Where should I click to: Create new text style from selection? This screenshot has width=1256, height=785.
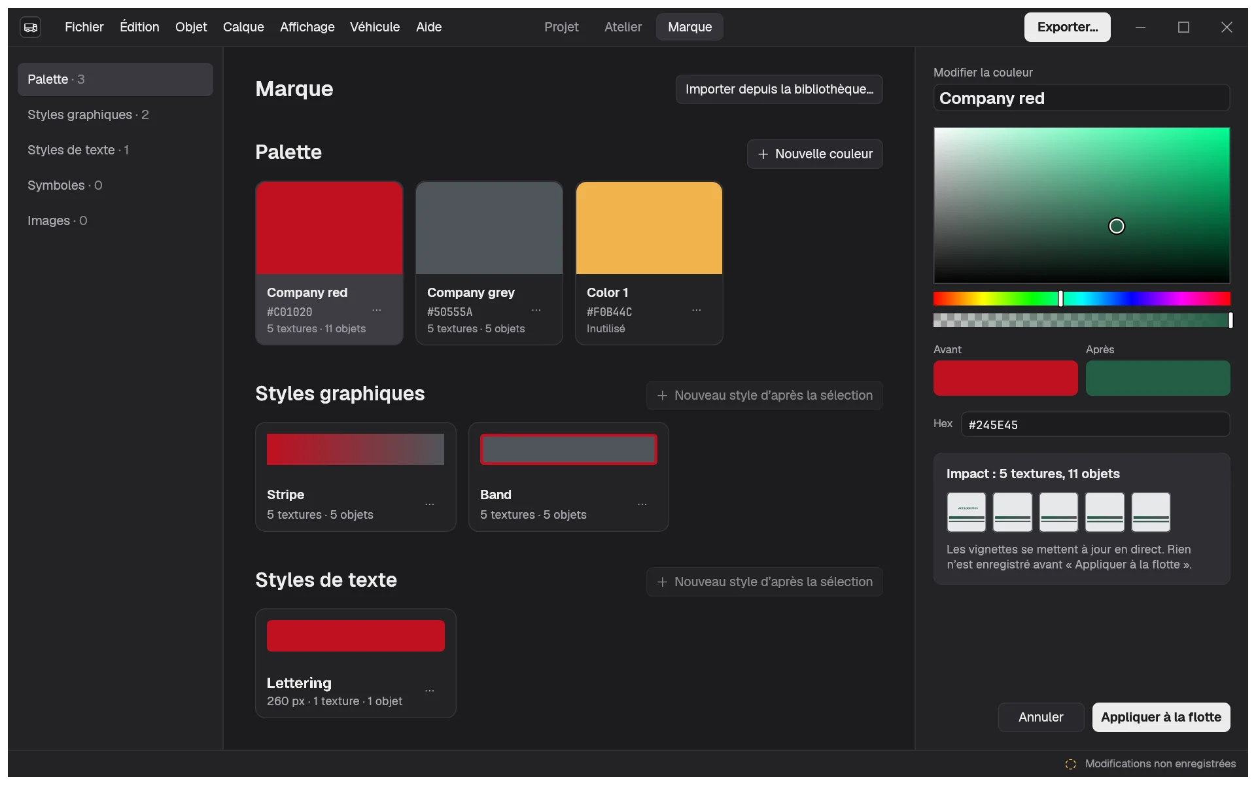765,582
